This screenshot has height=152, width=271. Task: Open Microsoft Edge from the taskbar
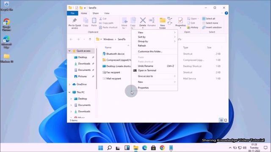click(x=144, y=148)
